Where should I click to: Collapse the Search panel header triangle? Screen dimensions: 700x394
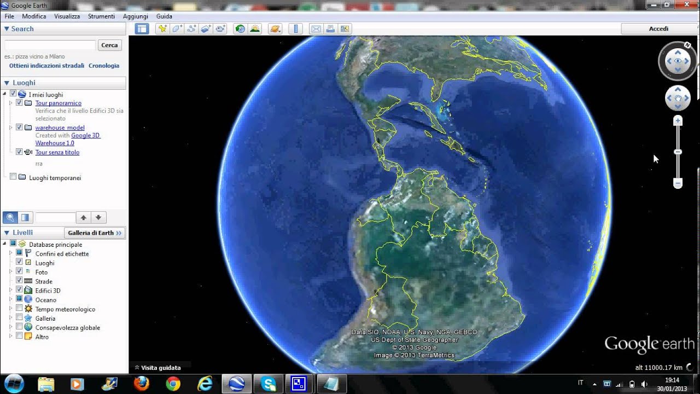tap(7, 29)
